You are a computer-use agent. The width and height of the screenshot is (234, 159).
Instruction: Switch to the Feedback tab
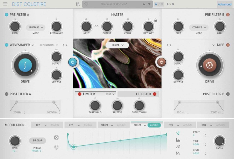click(x=138, y=94)
